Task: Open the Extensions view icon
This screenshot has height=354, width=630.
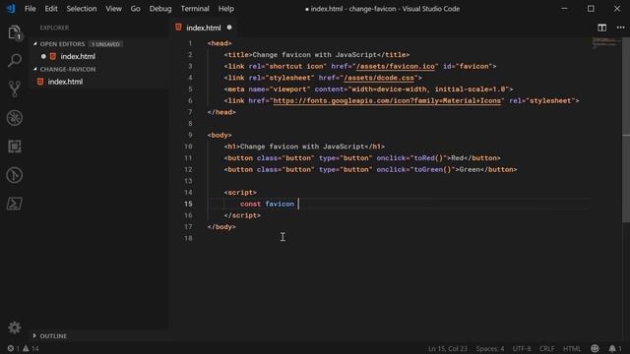Action: click(x=15, y=147)
